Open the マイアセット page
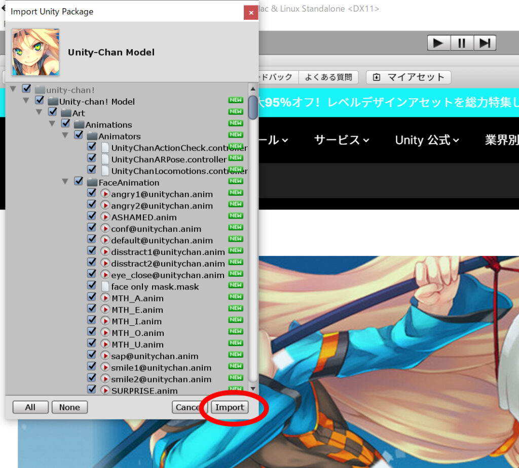Viewport: 519px width, 468px height. tap(409, 77)
